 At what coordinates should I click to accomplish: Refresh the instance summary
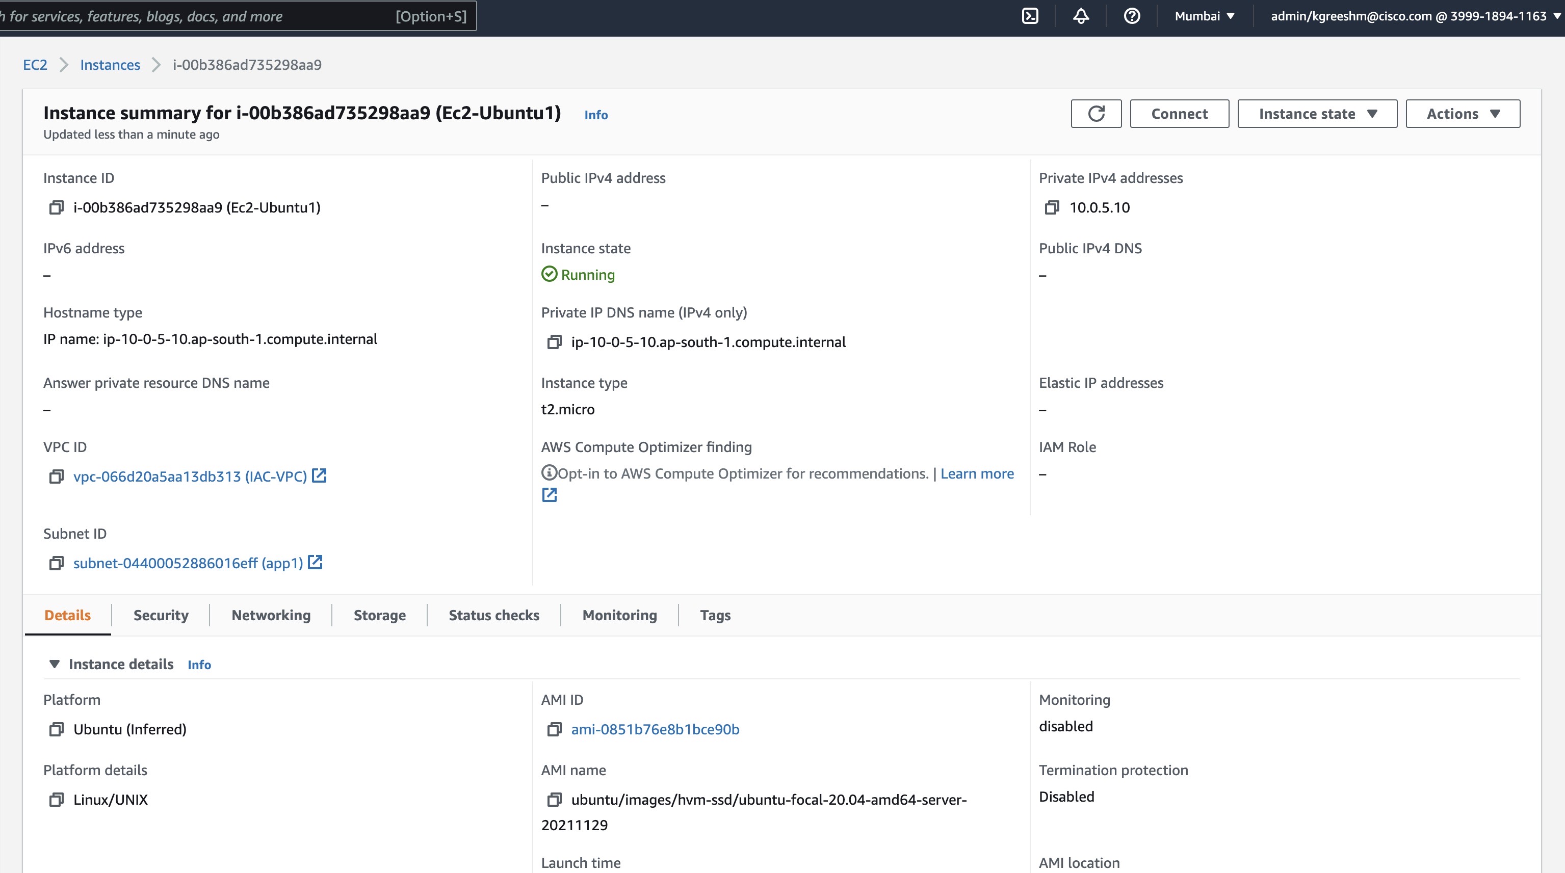pos(1096,114)
